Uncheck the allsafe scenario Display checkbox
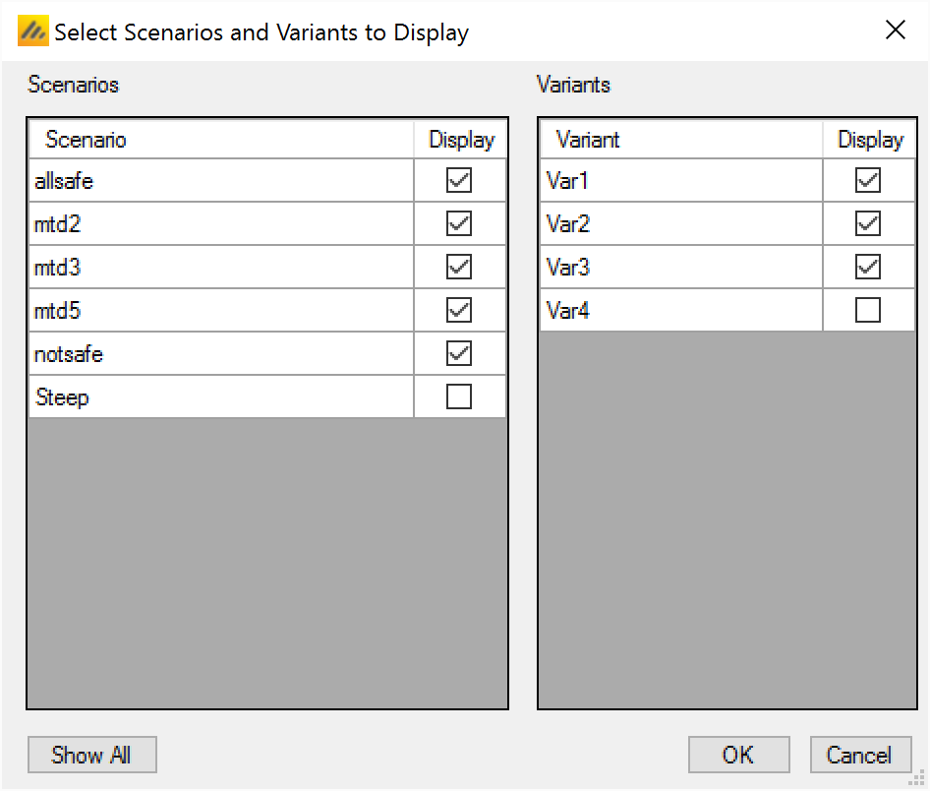Screen dimensions: 930x791 [x=459, y=181]
